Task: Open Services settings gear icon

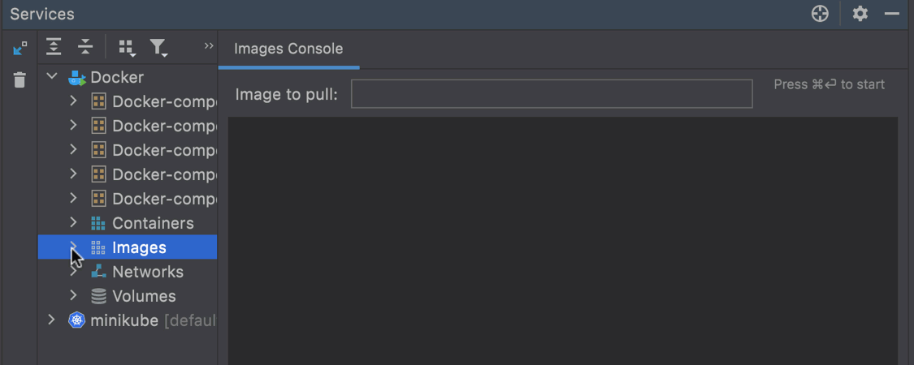Action: click(x=860, y=14)
